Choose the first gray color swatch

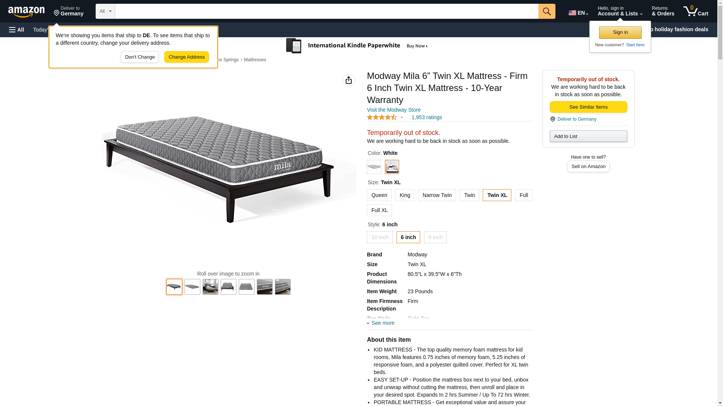pyautogui.click(x=374, y=167)
